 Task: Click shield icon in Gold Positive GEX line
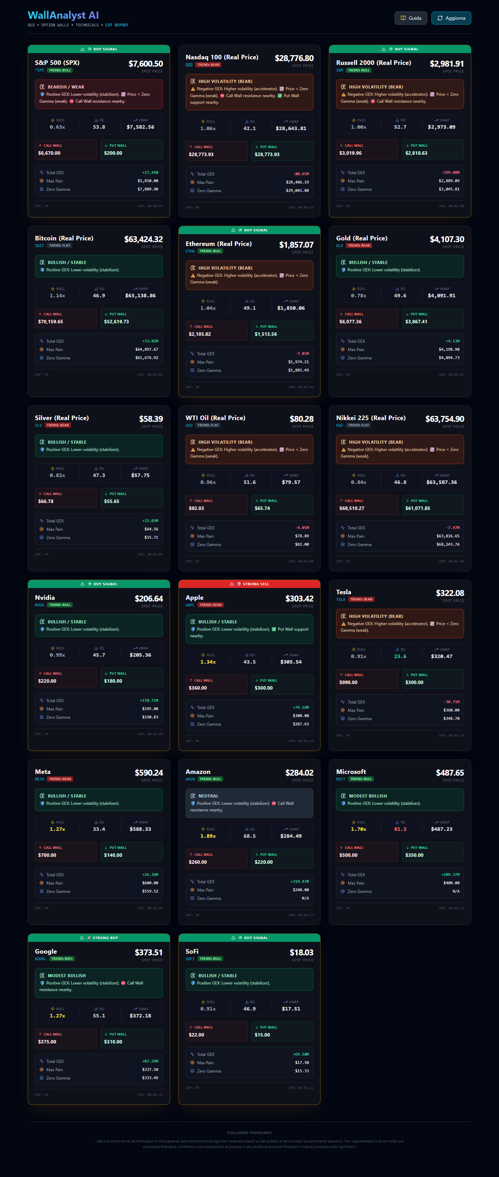(x=343, y=270)
